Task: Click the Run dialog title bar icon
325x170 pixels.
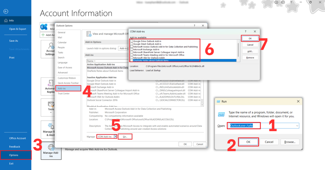Action: pyautogui.click(x=219, y=101)
